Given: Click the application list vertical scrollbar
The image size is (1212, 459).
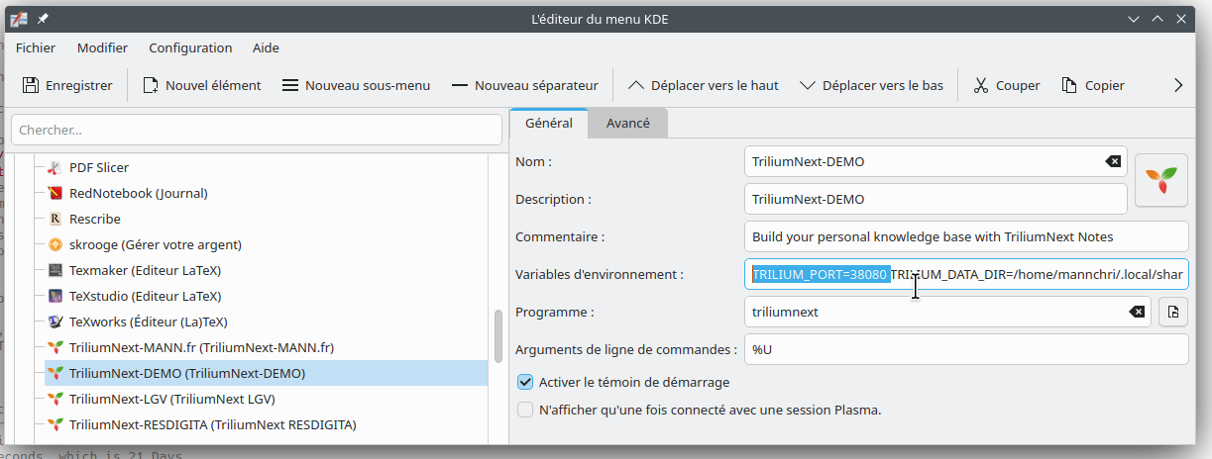Looking at the screenshot, I should point(498,338).
